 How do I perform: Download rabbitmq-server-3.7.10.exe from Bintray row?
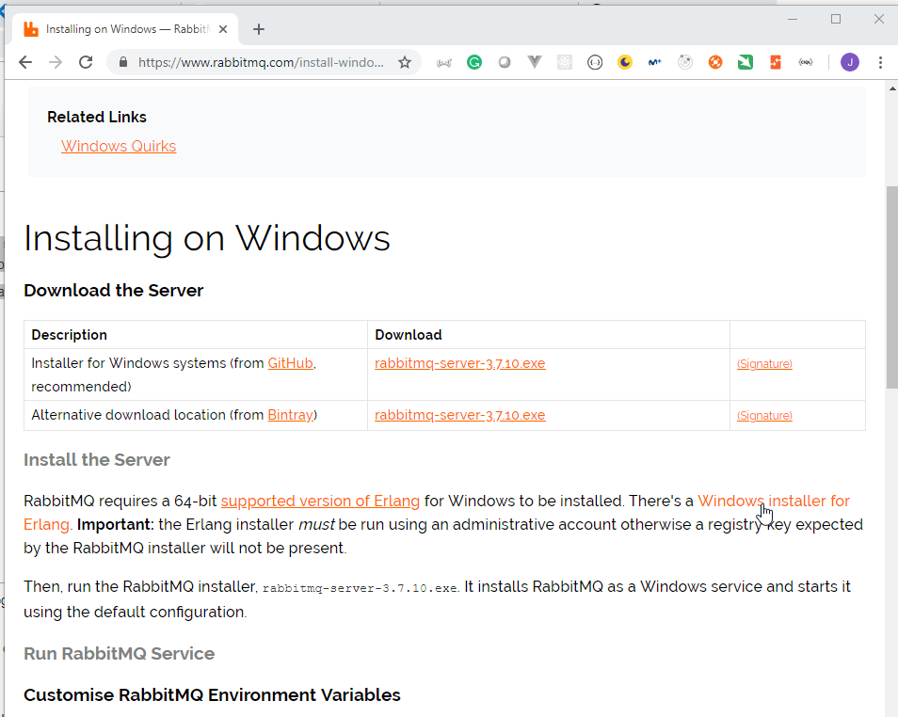[460, 415]
